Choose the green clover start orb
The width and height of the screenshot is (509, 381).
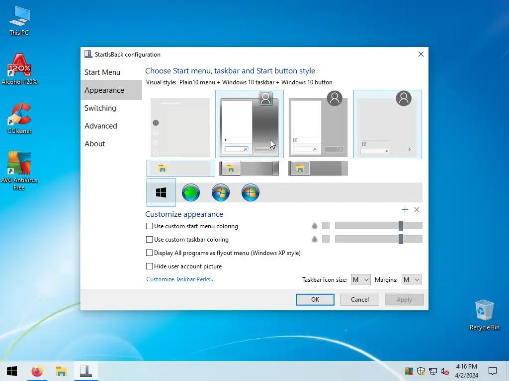[190, 192]
